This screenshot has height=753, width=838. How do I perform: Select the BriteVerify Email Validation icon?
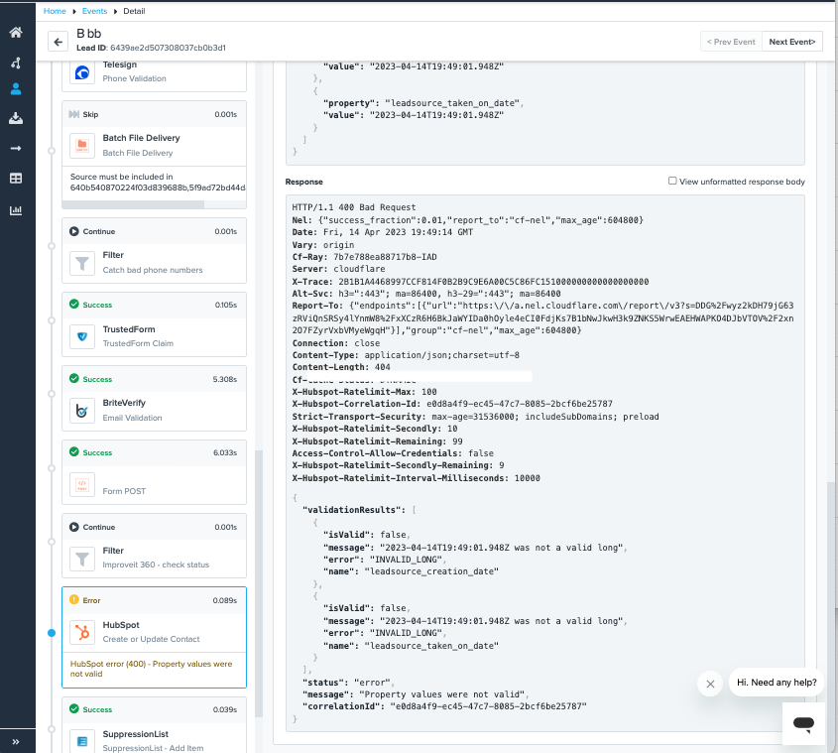(82, 411)
